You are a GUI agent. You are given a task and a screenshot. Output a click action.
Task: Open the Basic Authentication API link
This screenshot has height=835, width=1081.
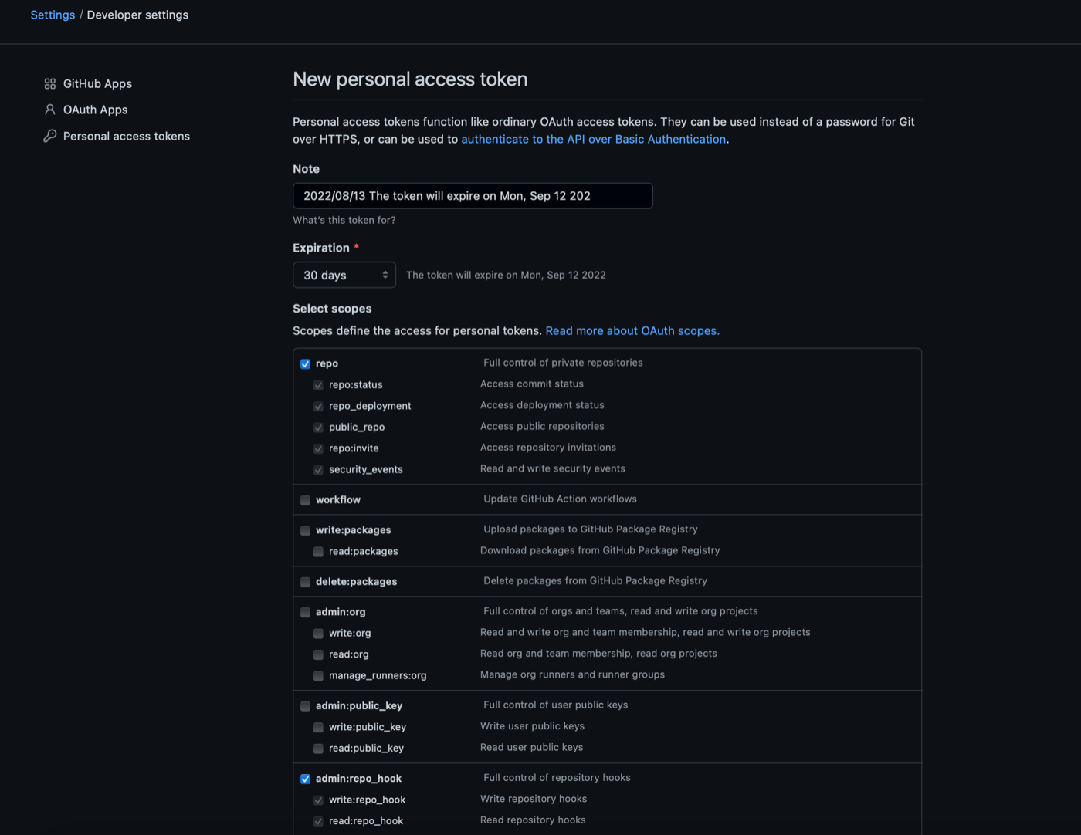594,139
